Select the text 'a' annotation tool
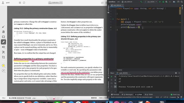 coord(3,32)
